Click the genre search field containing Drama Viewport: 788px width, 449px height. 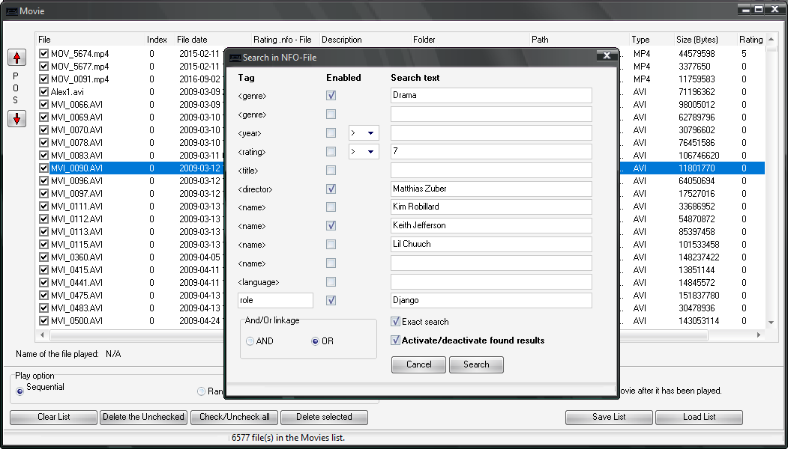492,95
